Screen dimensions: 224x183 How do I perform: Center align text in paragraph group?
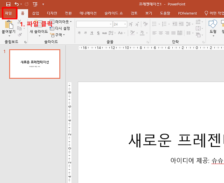click(161, 33)
